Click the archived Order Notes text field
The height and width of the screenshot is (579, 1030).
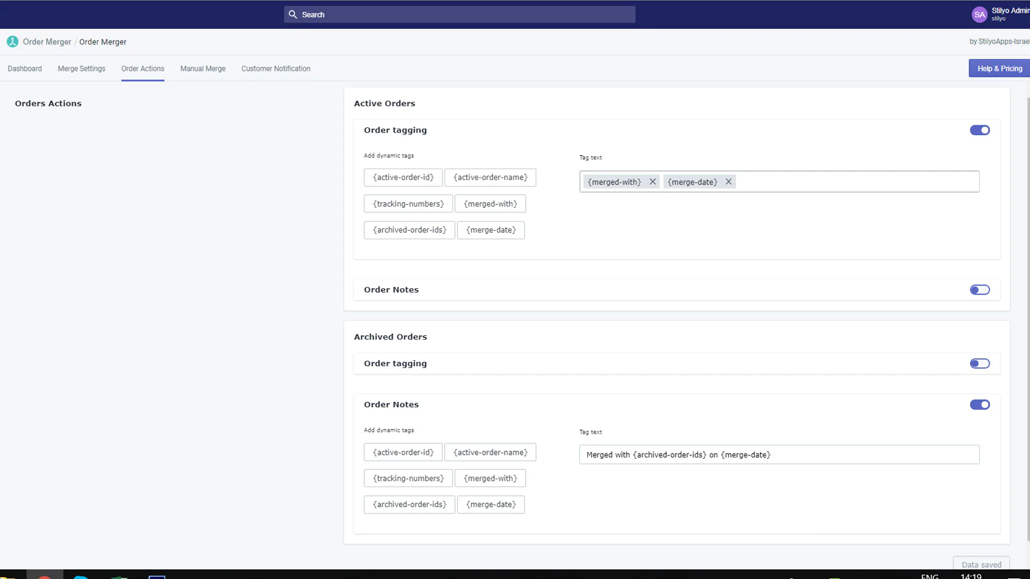tap(779, 454)
